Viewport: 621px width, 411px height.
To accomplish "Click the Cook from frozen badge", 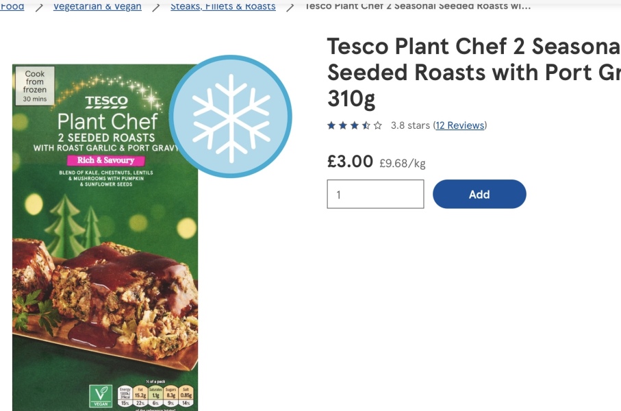I will tap(35, 85).
